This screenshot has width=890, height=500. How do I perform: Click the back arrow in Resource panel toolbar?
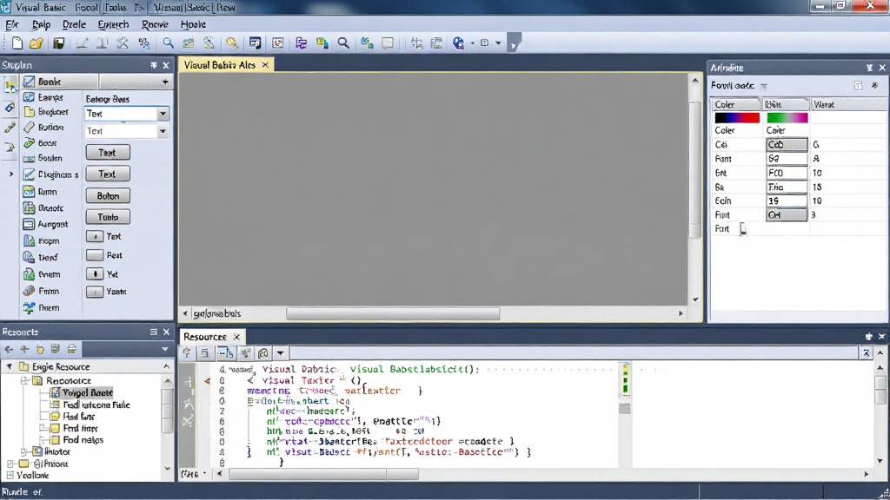9,349
